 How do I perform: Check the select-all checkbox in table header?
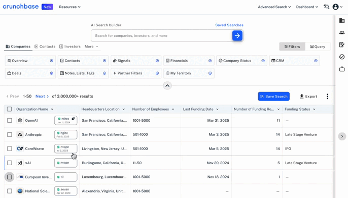pos(9,109)
